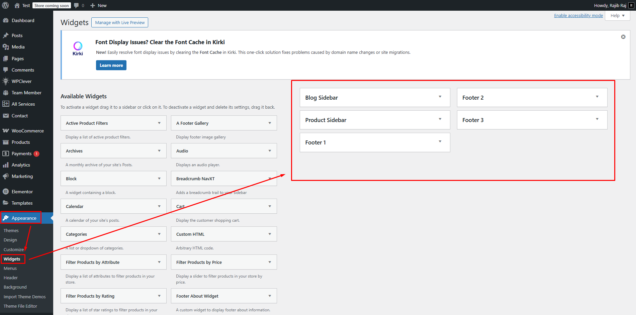636x315 pixels.
Task: Click the Payments dollar icon
Action: 6,153
